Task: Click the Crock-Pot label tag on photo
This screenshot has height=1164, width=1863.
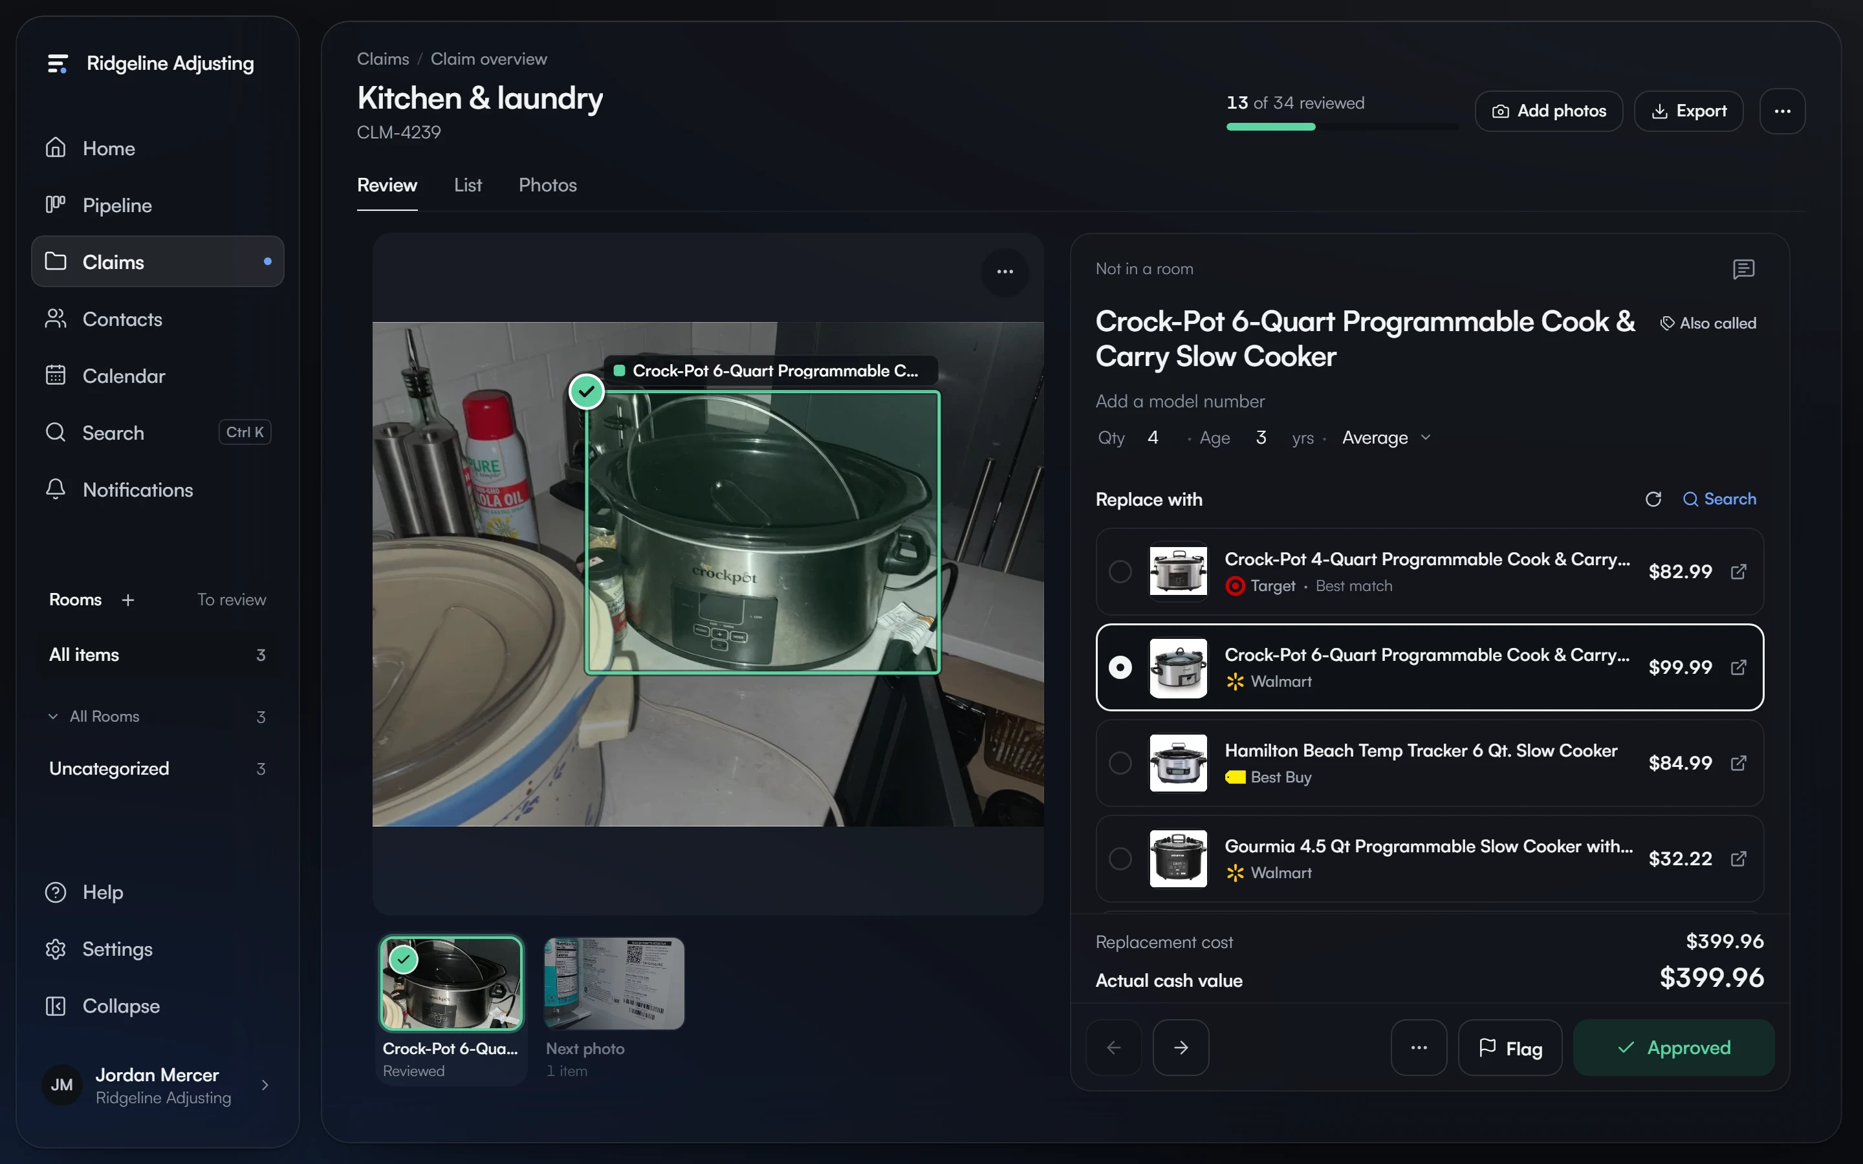Action: (770, 371)
